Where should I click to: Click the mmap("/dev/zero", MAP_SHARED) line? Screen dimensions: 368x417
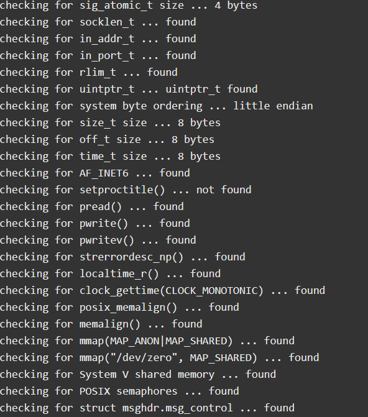160,357
